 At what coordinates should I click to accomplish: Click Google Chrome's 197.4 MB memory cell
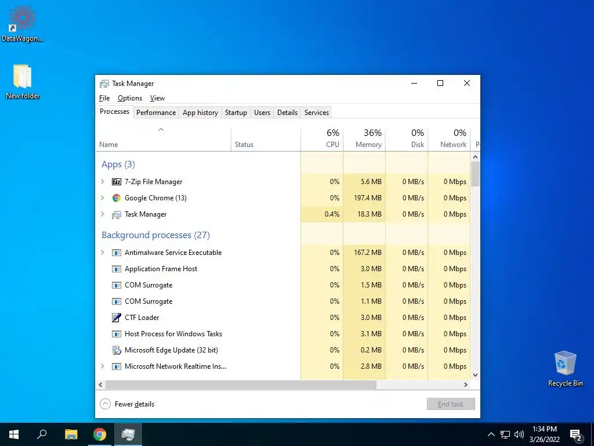click(x=364, y=198)
